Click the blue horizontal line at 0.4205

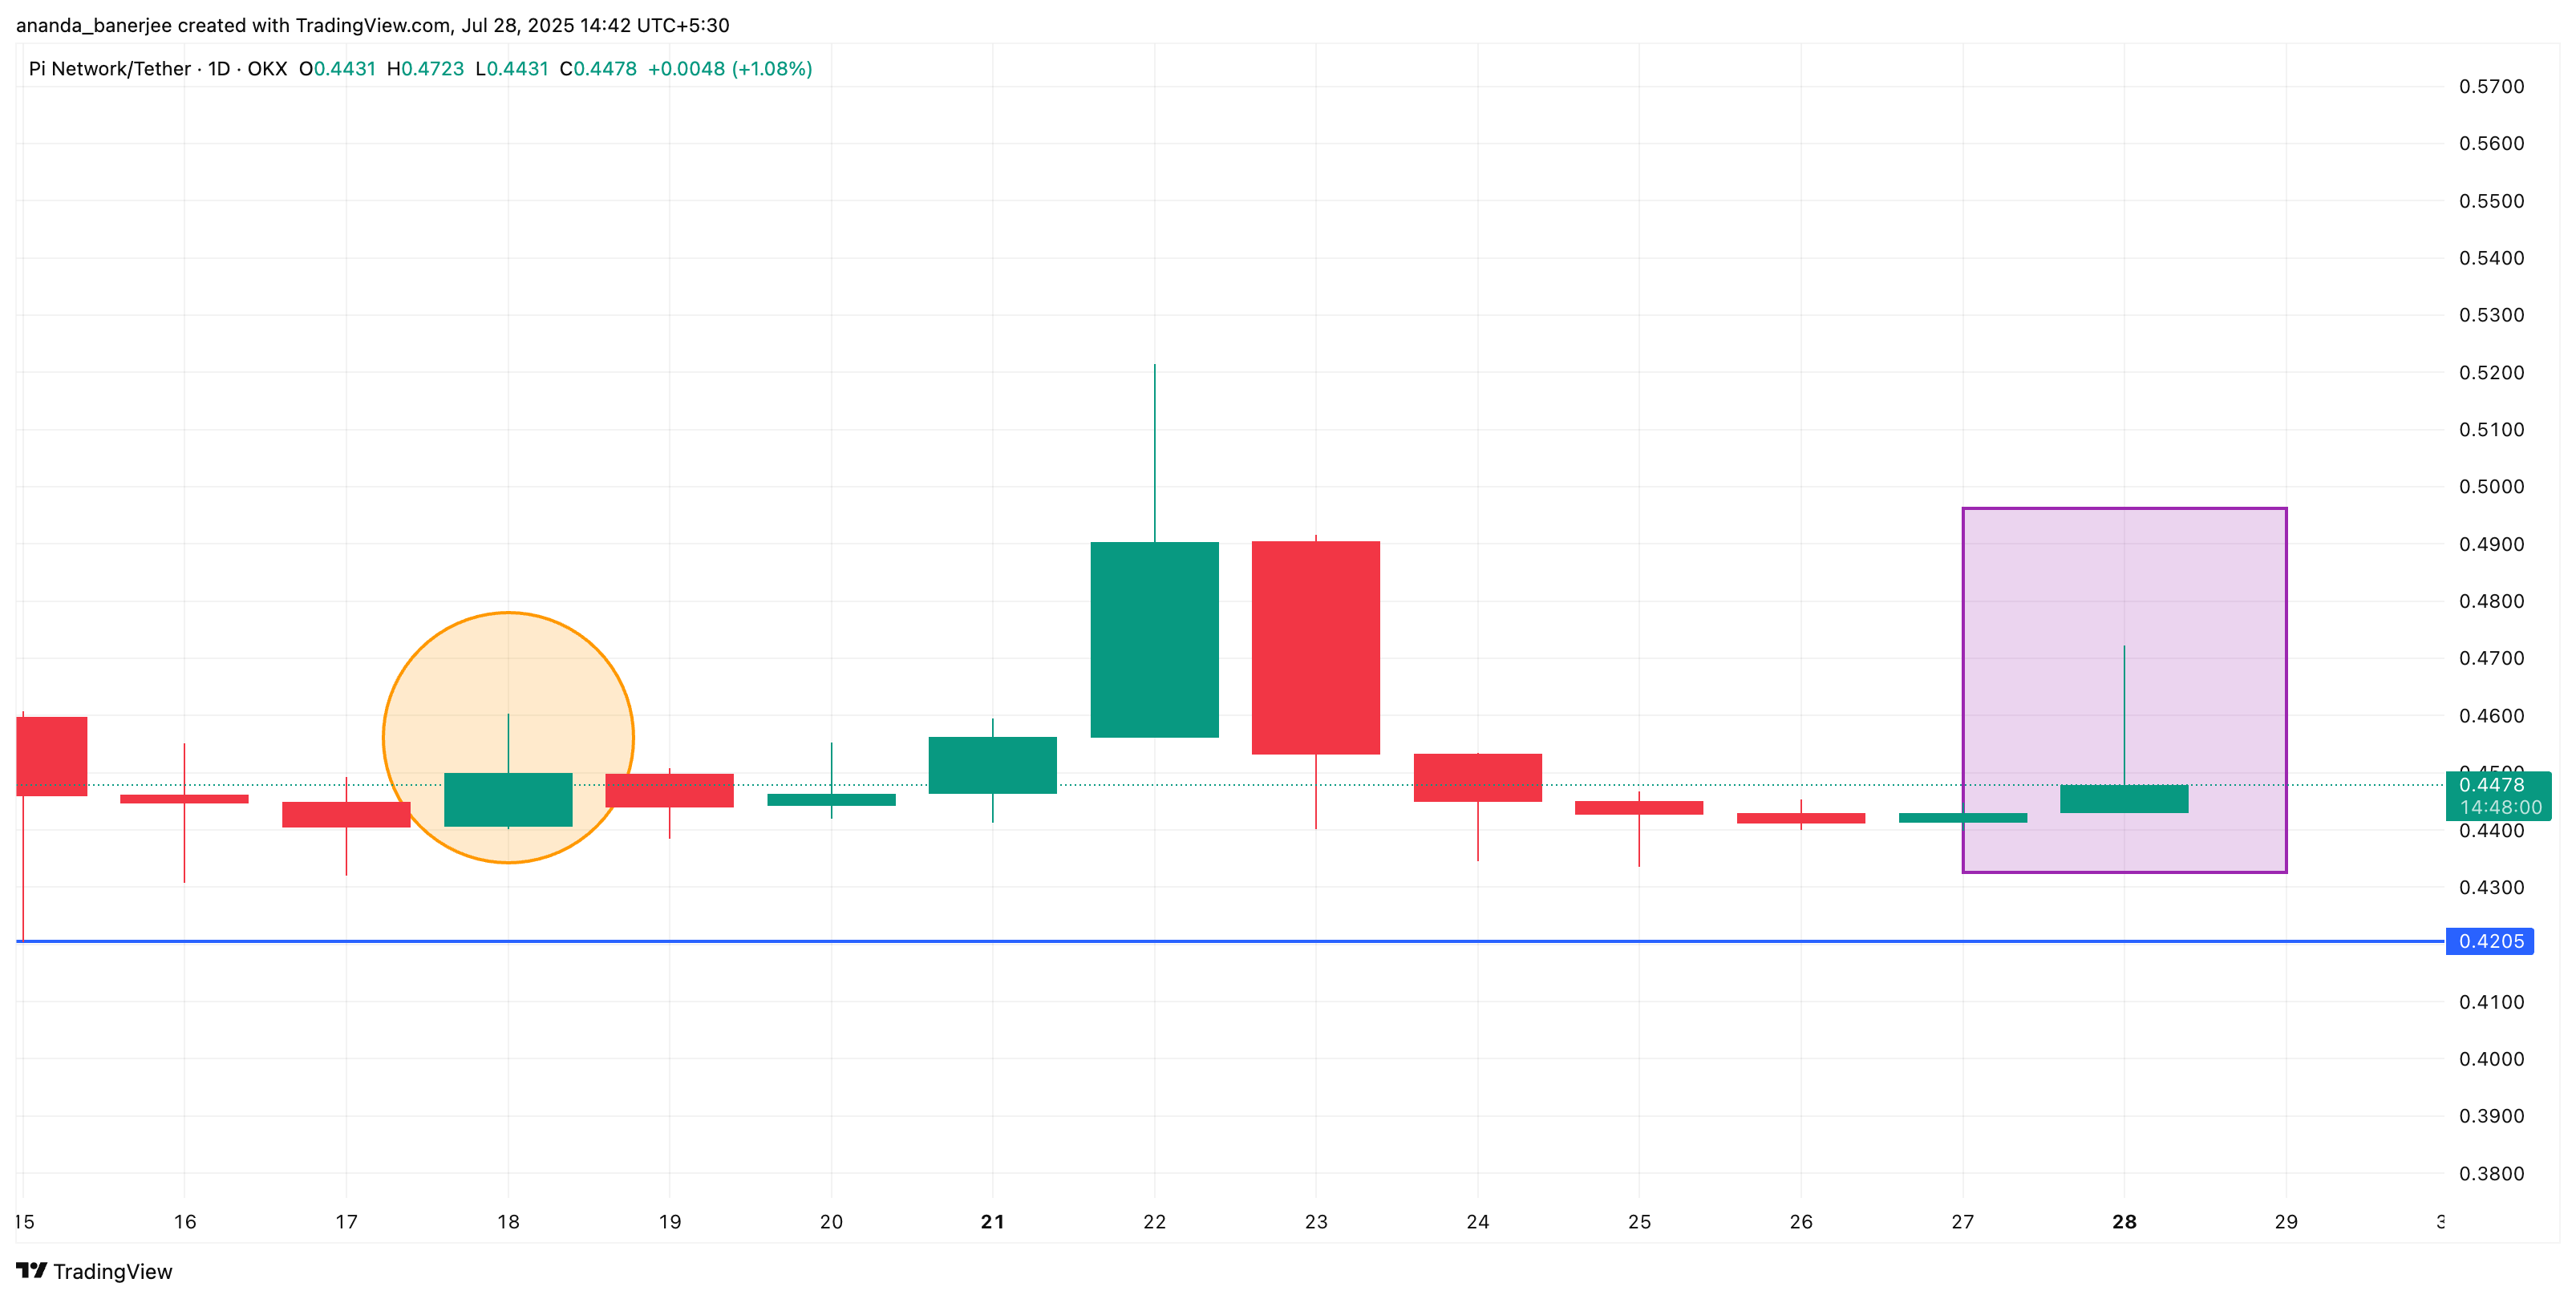pos(1200,940)
